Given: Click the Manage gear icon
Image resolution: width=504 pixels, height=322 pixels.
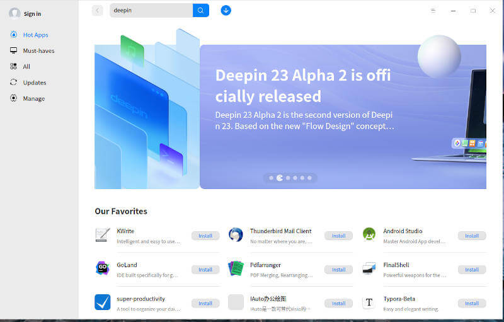Looking at the screenshot, I should [13, 98].
